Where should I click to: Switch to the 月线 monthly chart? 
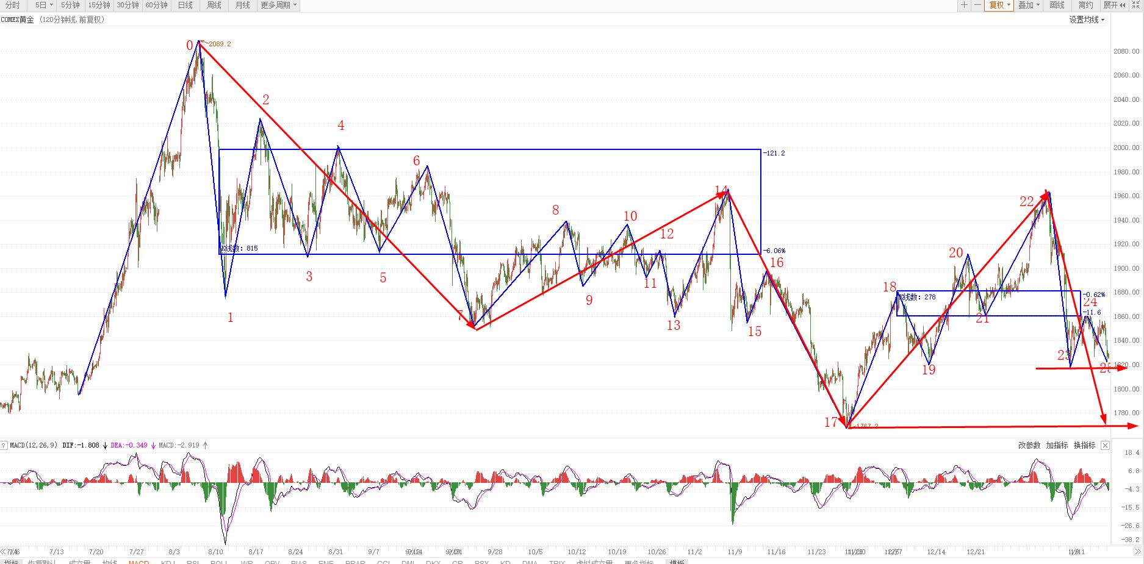click(x=242, y=5)
